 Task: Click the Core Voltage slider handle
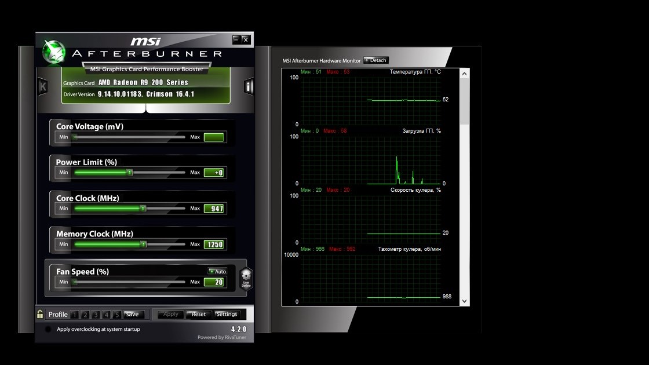(x=75, y=137)
